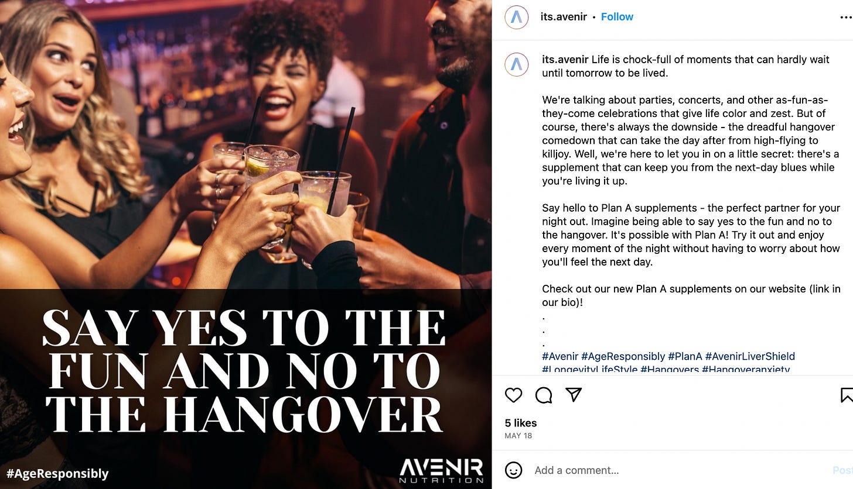Image resolution: width=853 pixels, height=489 pixels.
Task: Open comments with speech bubble icon
Action: point(544,395)
